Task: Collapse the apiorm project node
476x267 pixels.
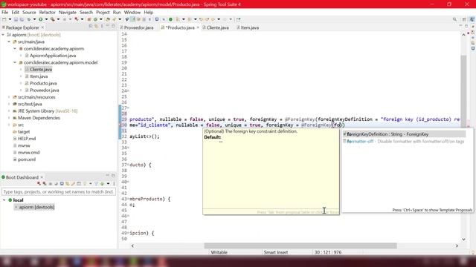Action: [3, 35]
